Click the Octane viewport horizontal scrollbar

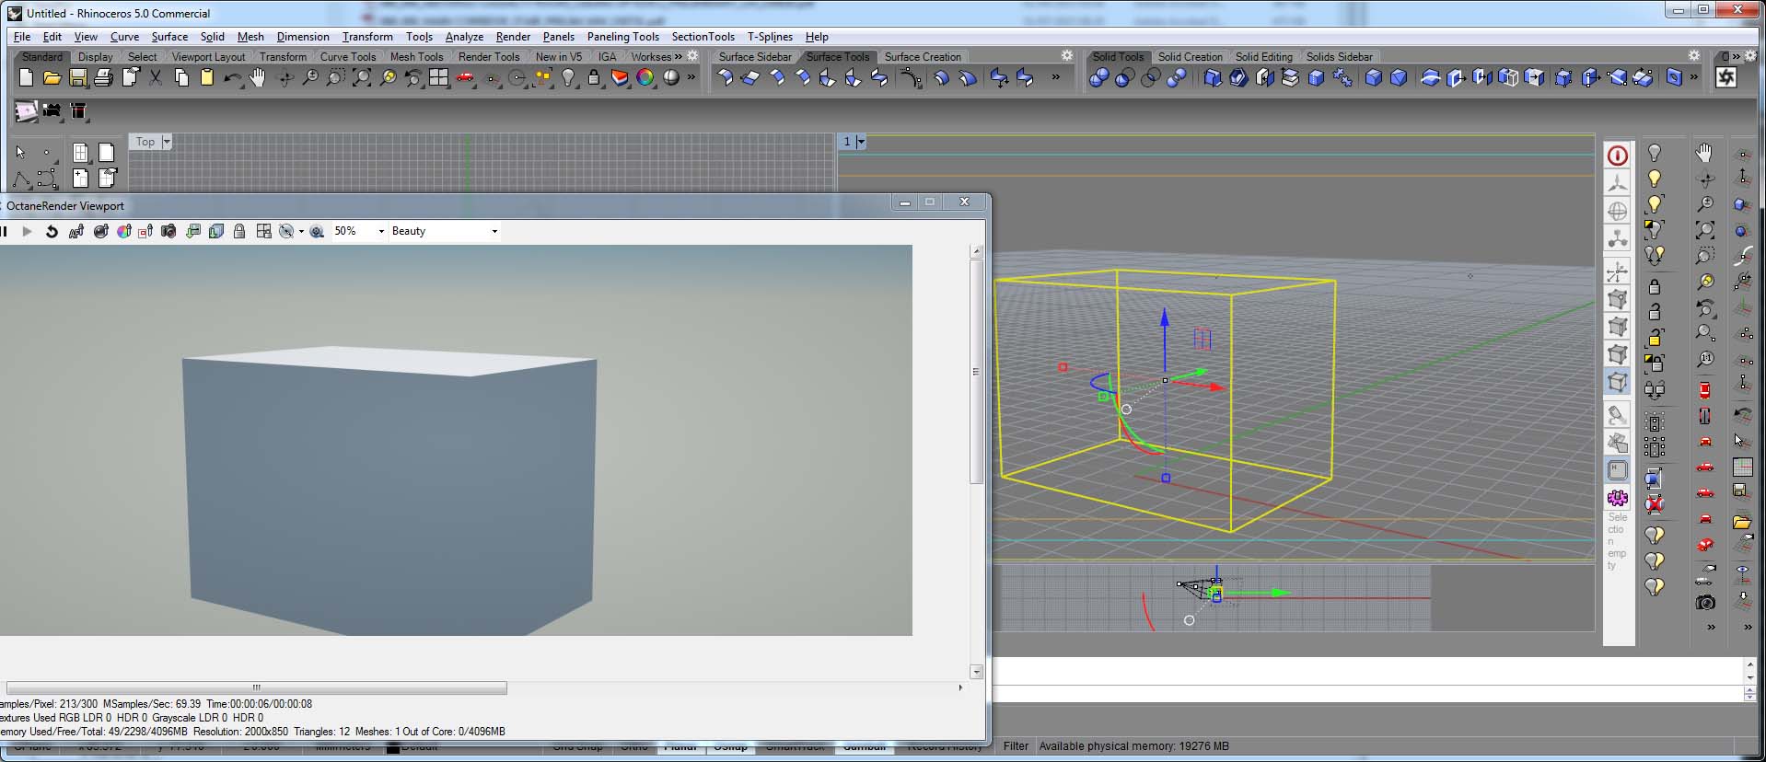[x=256, y=687]
